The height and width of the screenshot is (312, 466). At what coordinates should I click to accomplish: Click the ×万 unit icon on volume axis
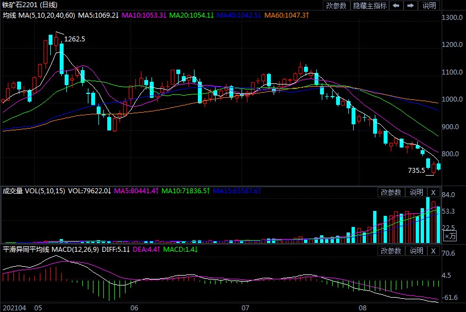(434, 236)
